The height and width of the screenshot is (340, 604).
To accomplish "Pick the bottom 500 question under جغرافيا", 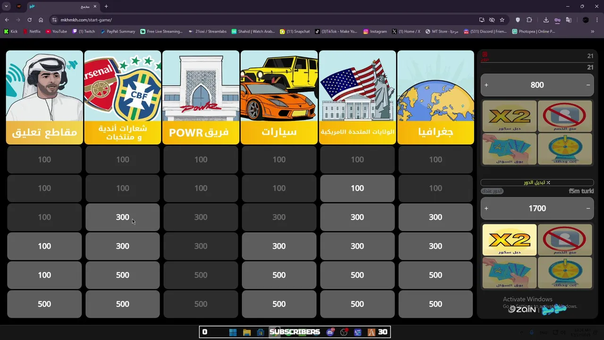I will pyautogui.click(x=436, y=304).
